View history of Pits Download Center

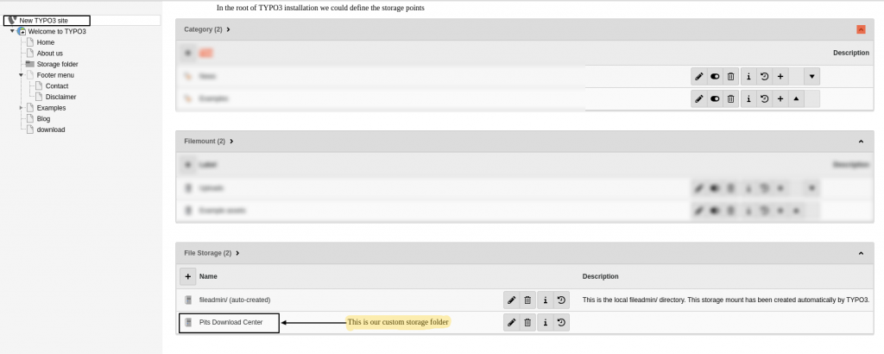(x=561, y=322)
